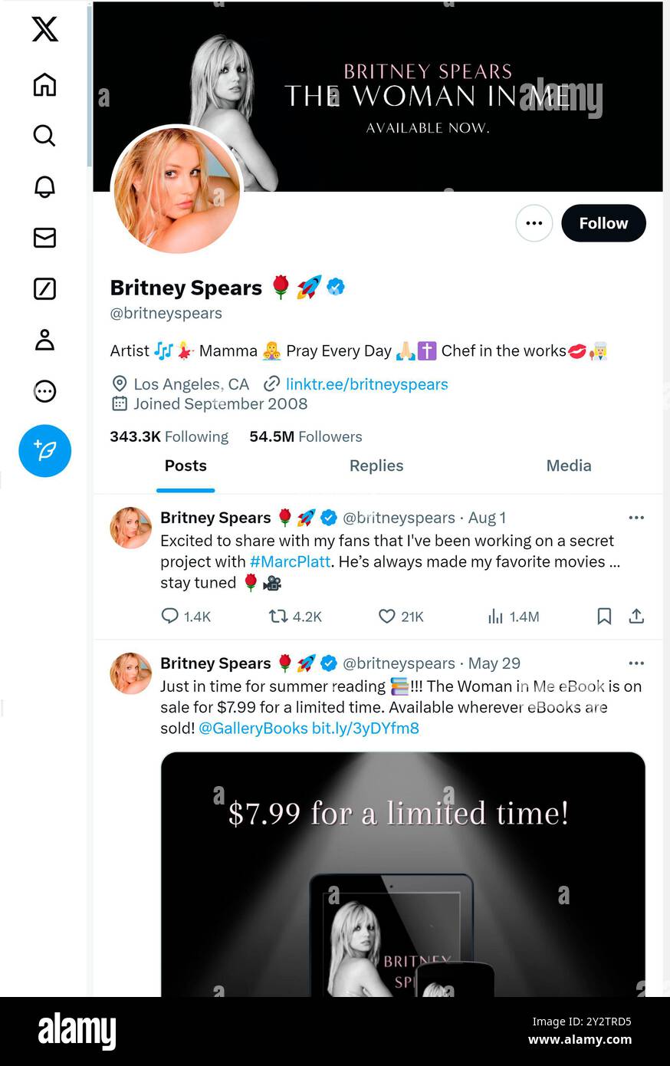Open Notifications bell icon

point(44,186)
